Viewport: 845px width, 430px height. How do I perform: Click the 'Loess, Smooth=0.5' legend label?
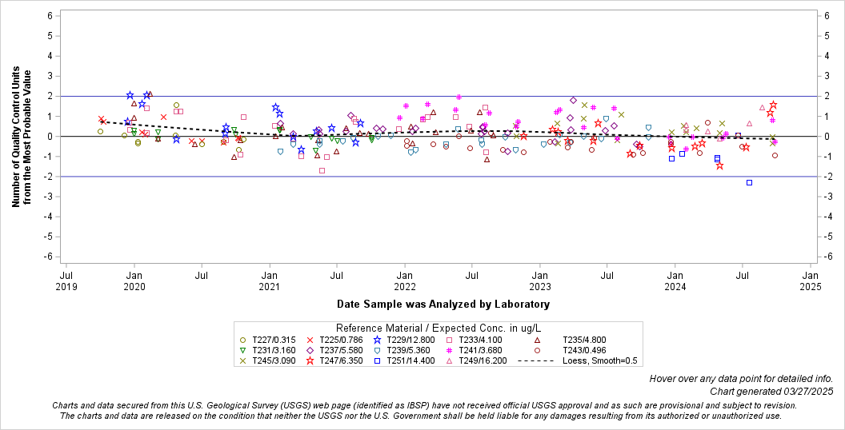(x=600, y=360)
